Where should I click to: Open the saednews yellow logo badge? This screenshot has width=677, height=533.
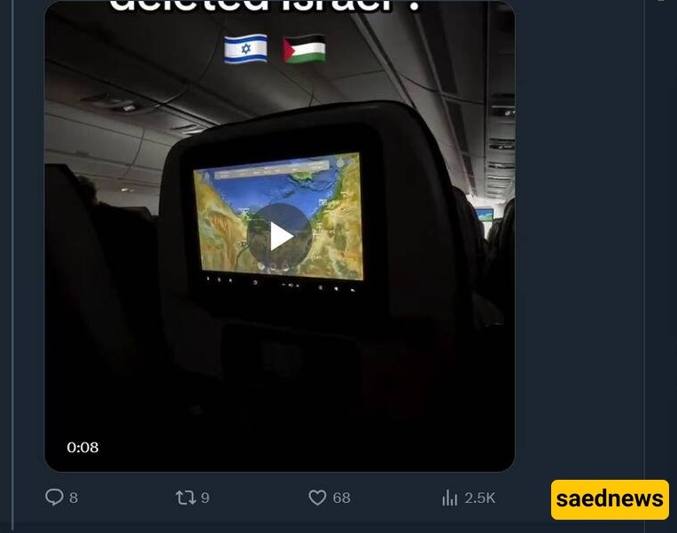(610, 499)
